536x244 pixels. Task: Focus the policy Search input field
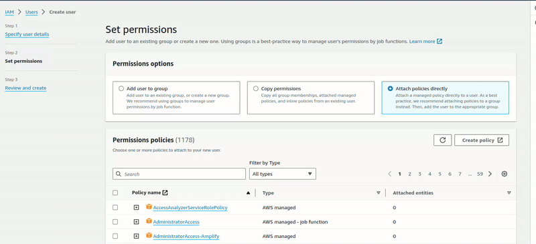tap(179, 174)
